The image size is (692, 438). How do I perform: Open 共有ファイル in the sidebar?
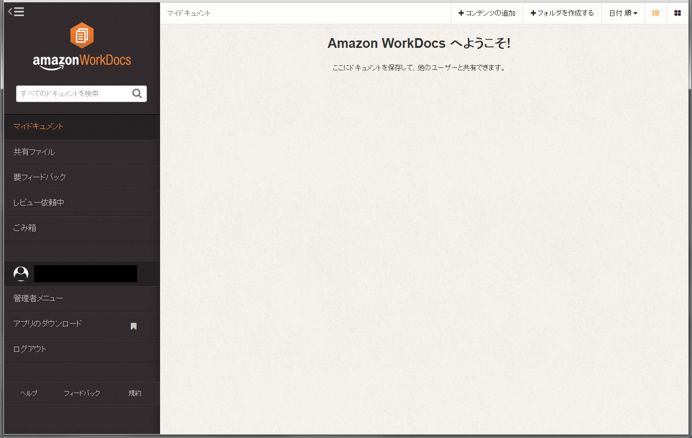click(x=82, y=152)
